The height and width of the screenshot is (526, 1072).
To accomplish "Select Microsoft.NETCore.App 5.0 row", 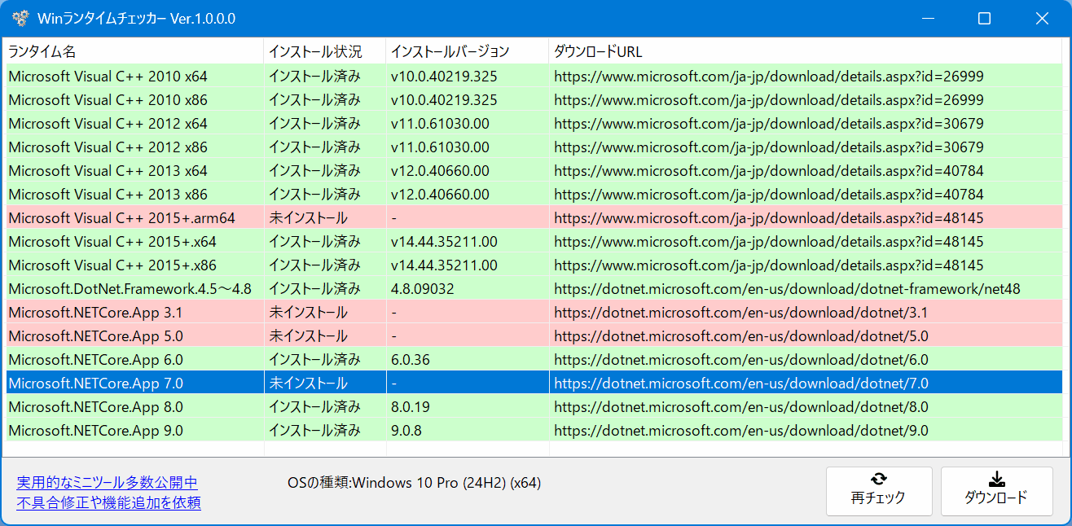I will pos(534,336).
